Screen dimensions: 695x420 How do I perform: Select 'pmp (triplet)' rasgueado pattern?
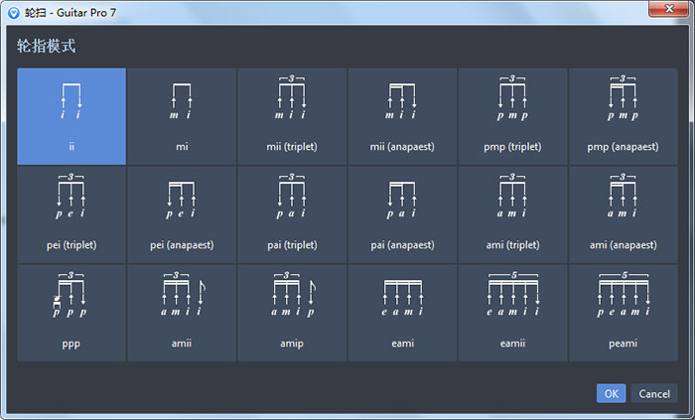[512, 115]
